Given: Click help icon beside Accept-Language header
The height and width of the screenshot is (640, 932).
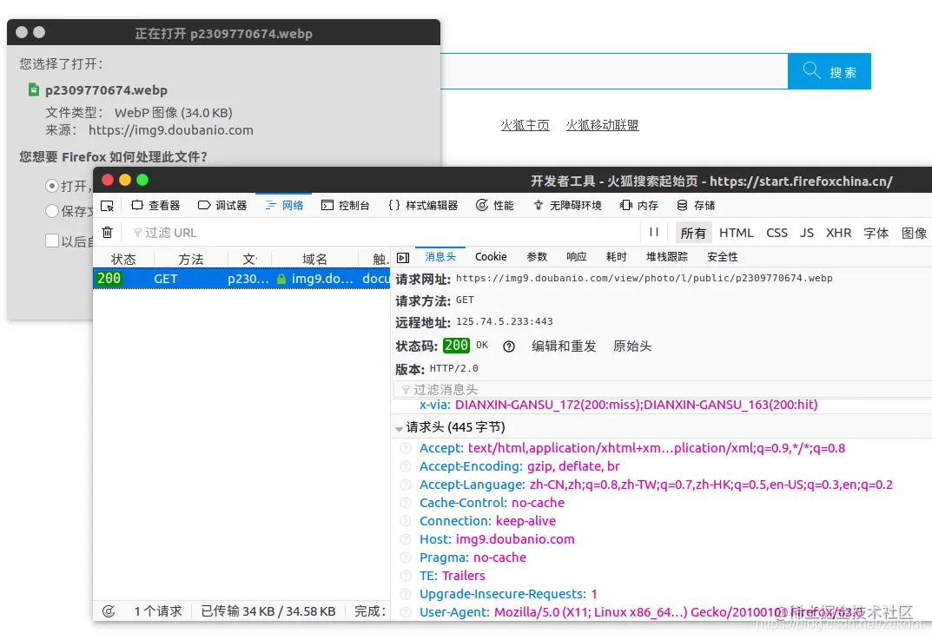Looking at the screenshot, I should pyautogui.click(x=406, y=485).
